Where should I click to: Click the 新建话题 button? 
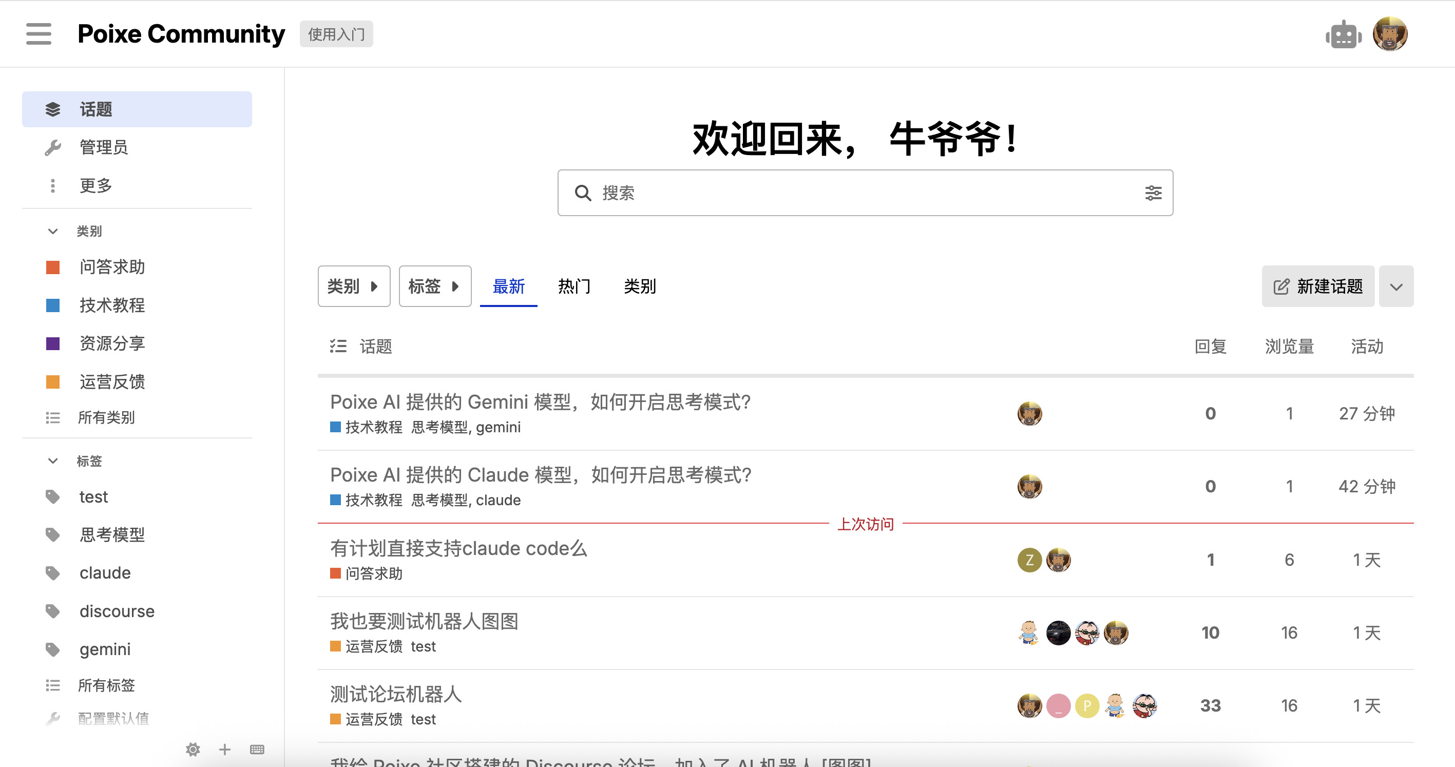click(1318, 286)
